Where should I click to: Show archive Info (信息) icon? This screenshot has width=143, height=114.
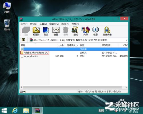tap(96, 31)
